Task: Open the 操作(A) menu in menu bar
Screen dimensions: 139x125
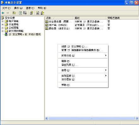Action: pyautogui.click(x=18, y=8)
